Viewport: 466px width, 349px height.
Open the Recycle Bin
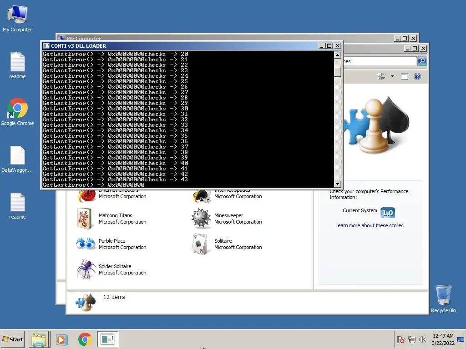[443, 299]
